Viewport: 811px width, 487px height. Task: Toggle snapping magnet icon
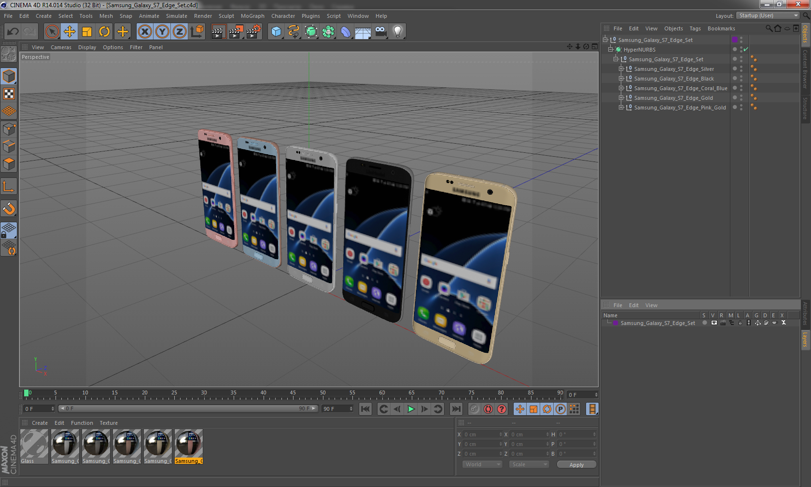point(9,208)
